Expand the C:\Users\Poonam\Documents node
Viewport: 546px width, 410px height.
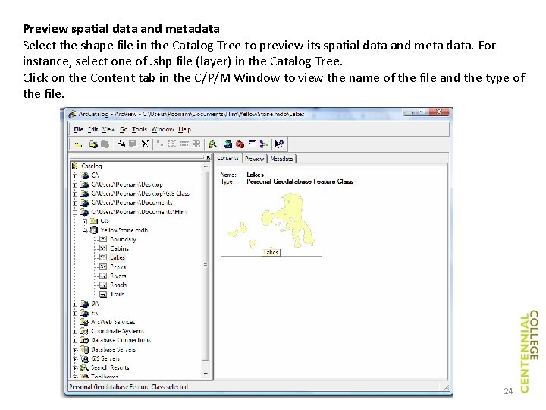75,203
